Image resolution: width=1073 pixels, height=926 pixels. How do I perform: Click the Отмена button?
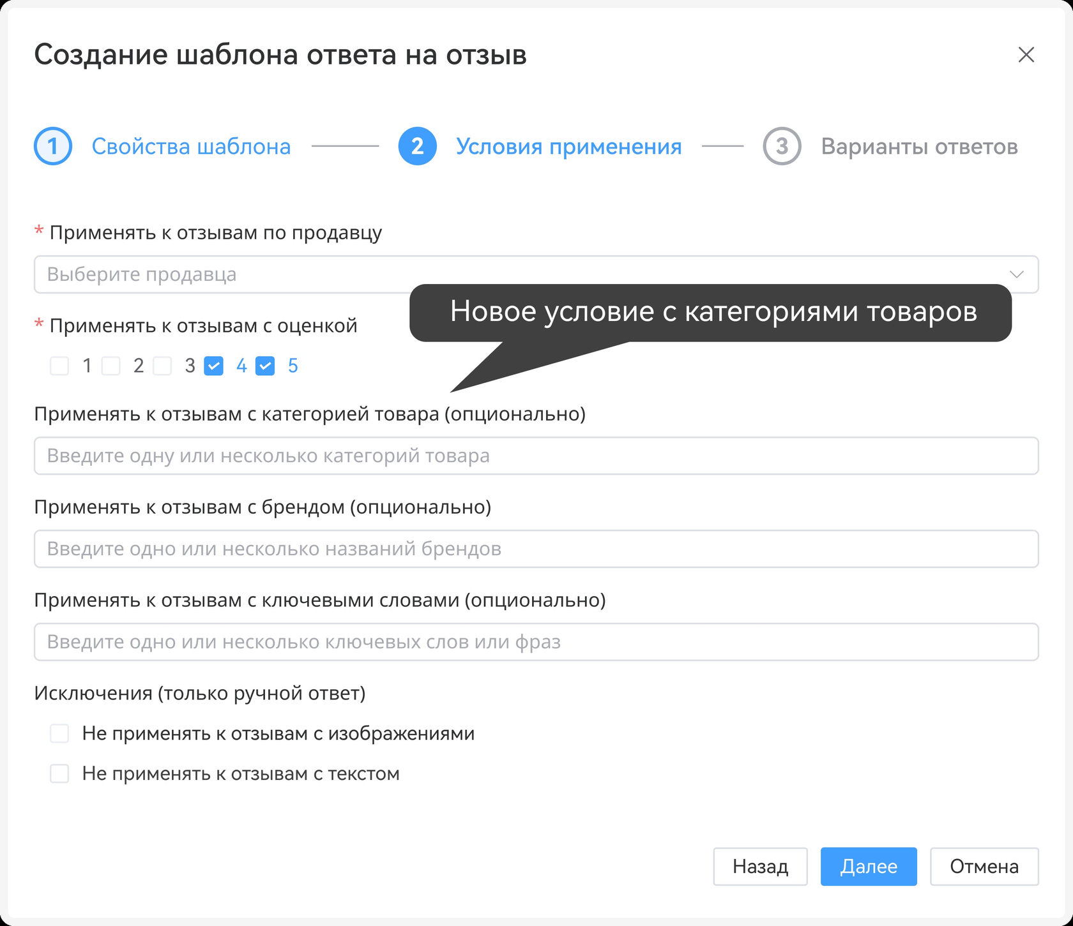pyautogui.click(x=984, y=866)
